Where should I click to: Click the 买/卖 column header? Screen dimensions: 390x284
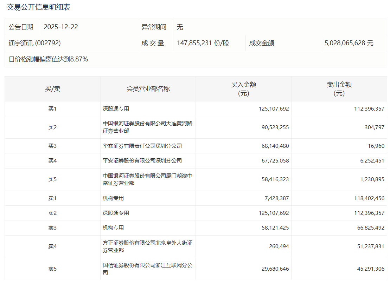coord(52,89)
